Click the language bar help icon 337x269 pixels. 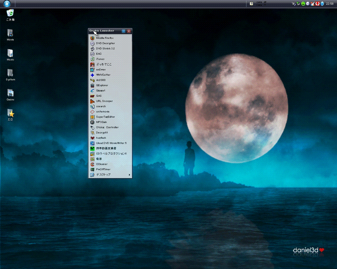251,4
